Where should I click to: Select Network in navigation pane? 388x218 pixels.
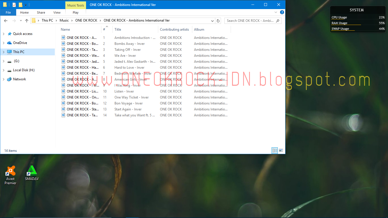point(20,79)
